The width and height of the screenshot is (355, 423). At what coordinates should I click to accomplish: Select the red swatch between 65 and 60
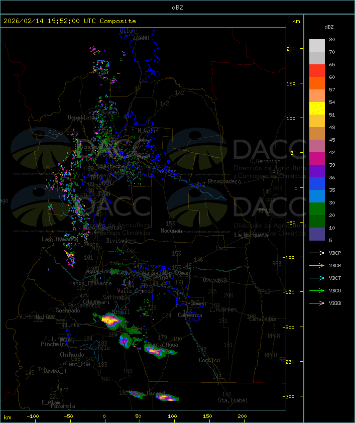tap(317, 71)
